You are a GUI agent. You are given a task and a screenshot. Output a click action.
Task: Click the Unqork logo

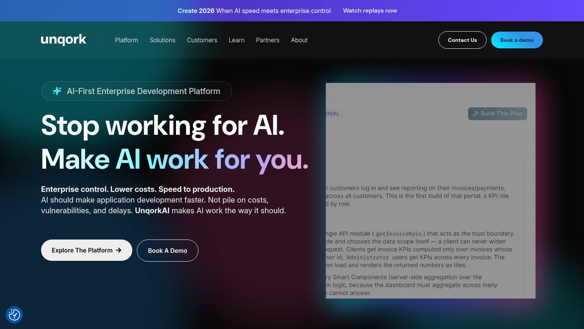[63, 40]
